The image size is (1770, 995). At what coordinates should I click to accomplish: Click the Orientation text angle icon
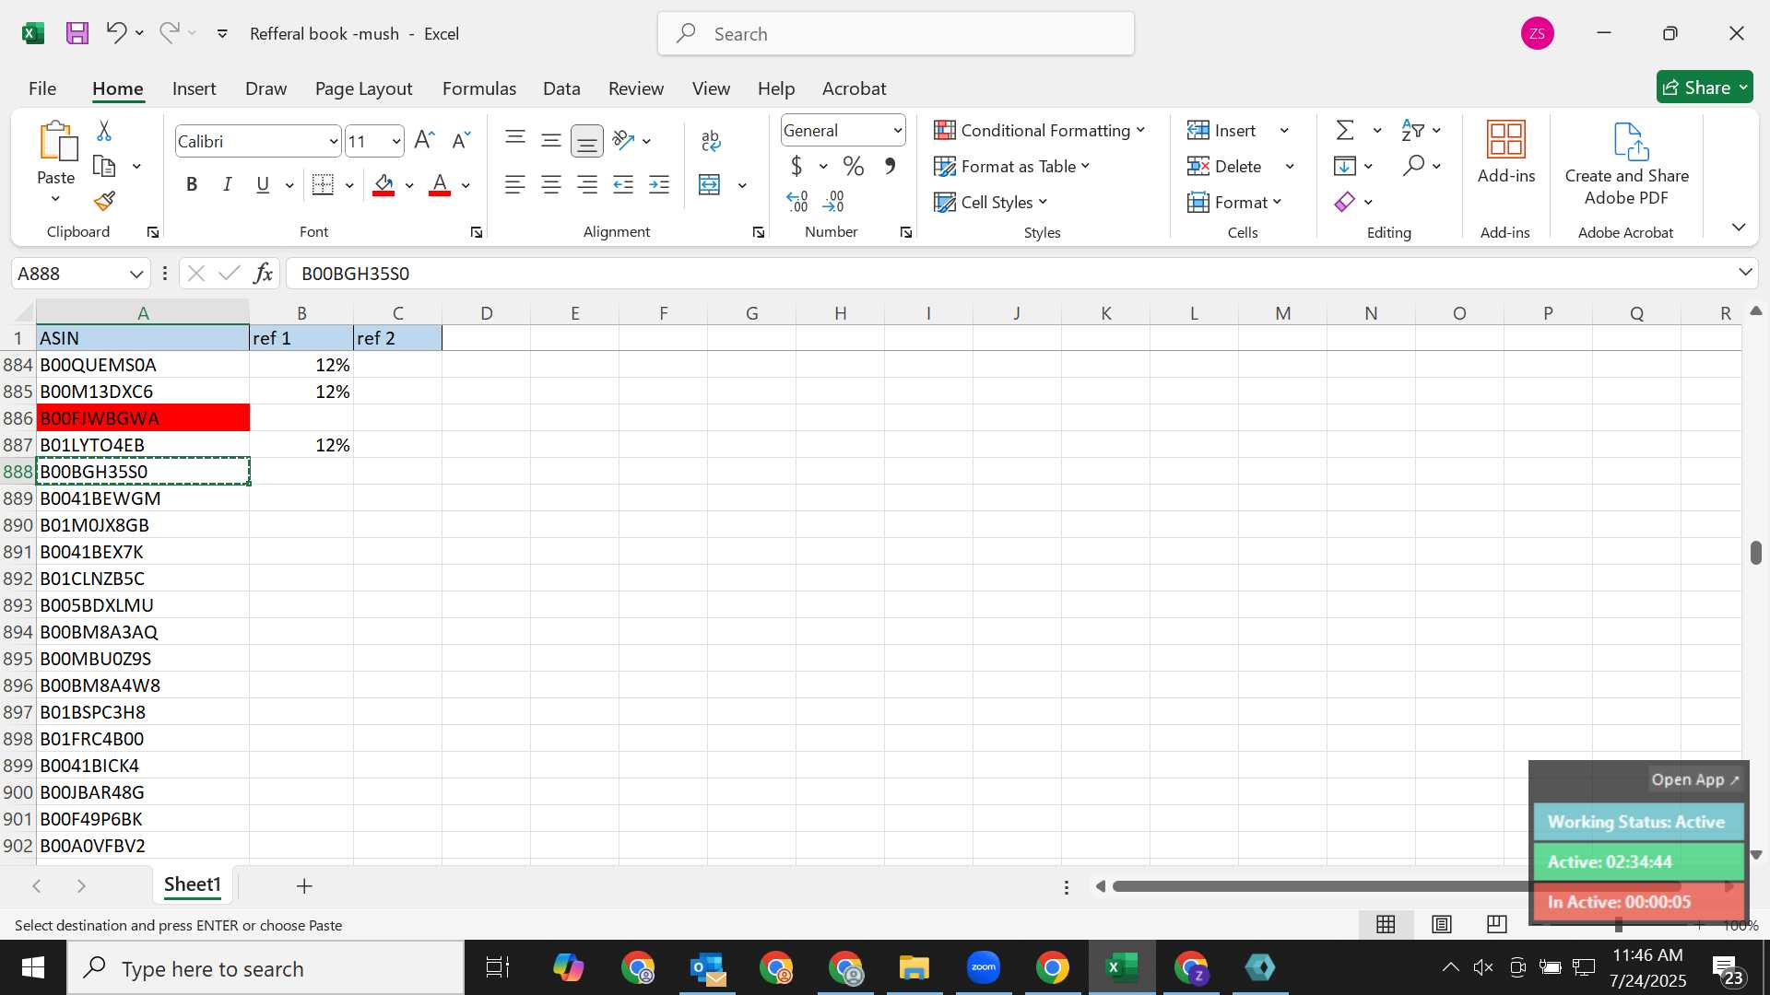[x=624, y=140]
